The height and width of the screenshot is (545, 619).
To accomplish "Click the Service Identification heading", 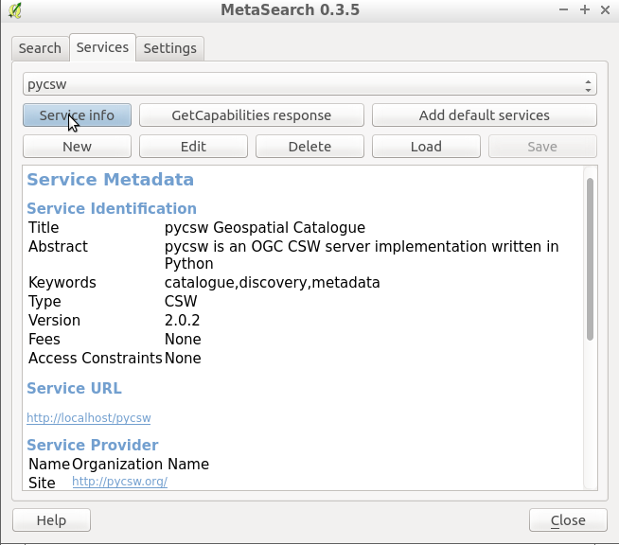I will click(112, 208).
